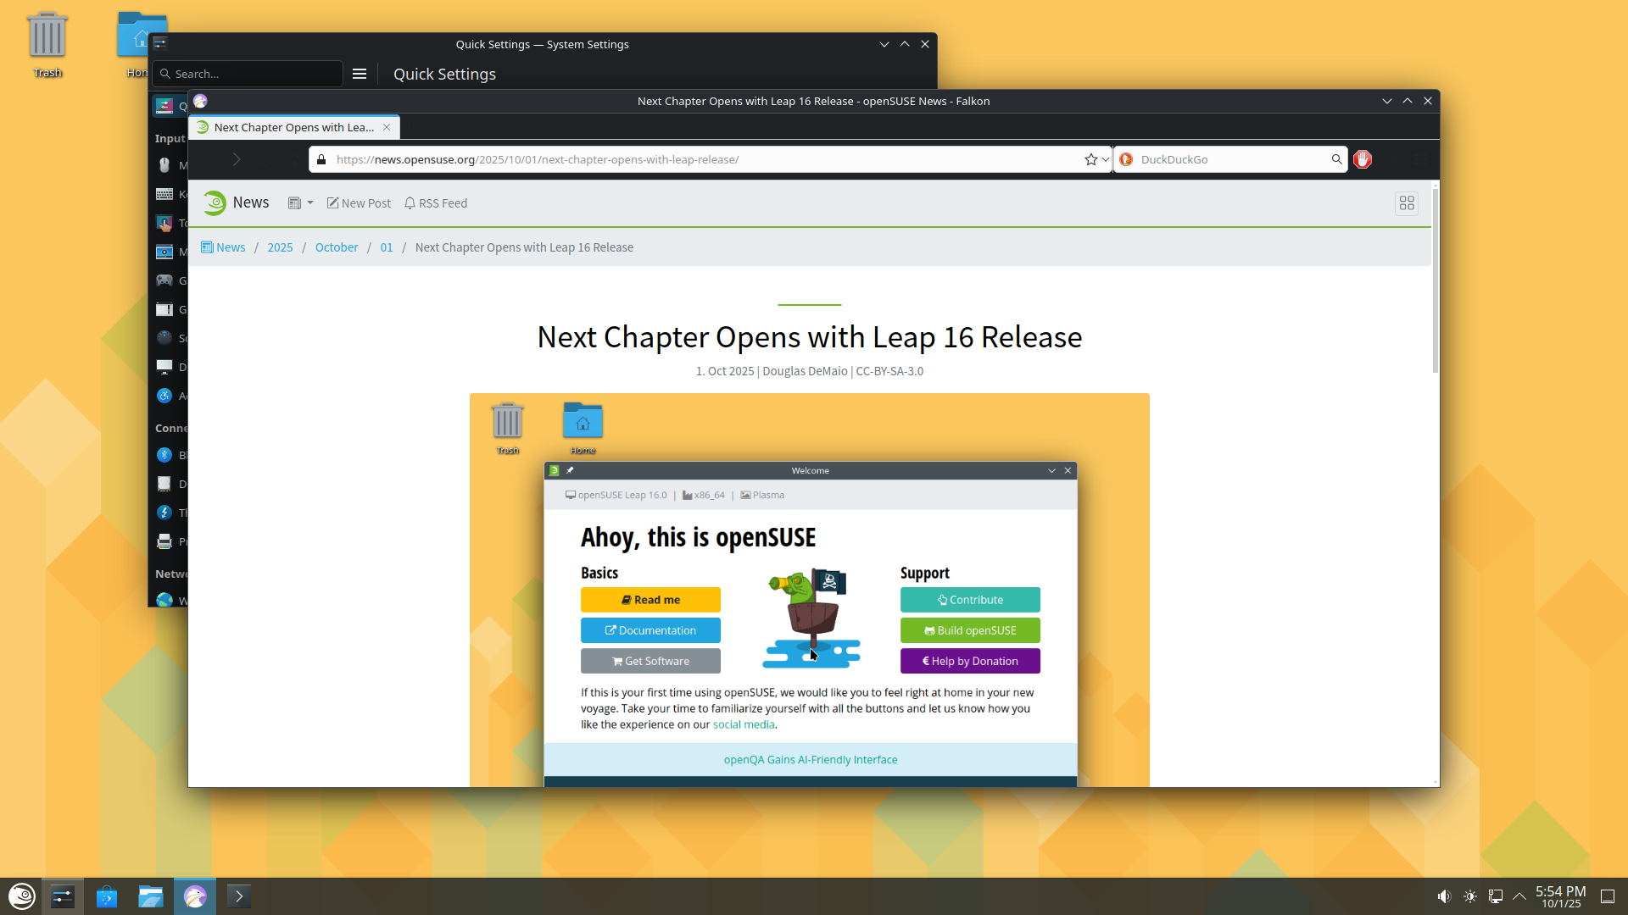Open DuckDuckGo search engine icon selector
This screenshot has width=1628, height=915.
[x=1126, y=159]
